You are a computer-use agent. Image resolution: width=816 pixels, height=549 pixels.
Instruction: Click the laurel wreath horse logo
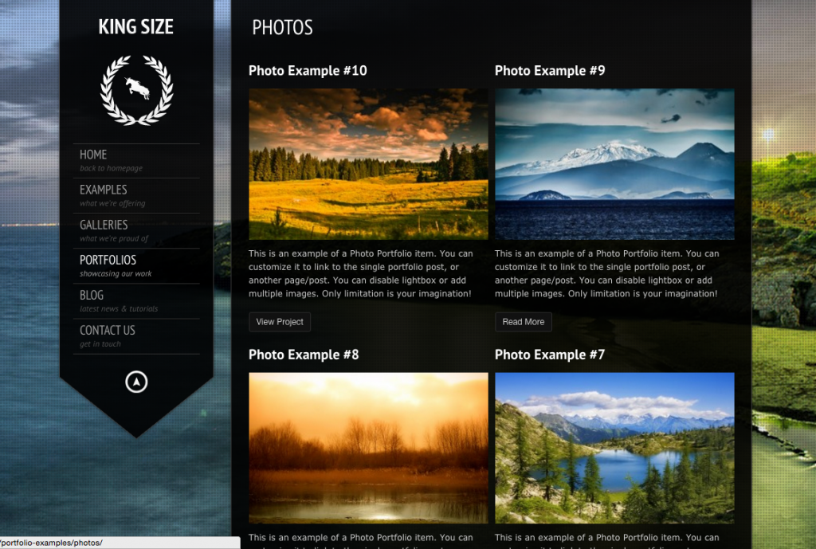click(x=136, y=90)
